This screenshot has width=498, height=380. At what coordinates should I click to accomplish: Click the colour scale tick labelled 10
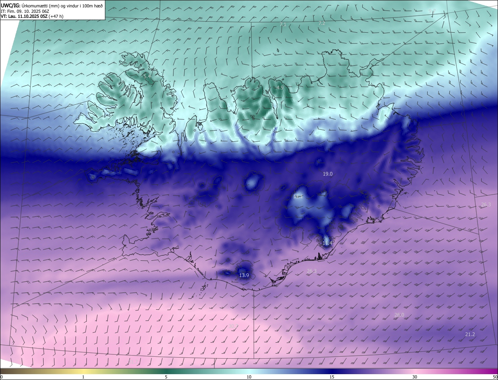click(249, 377)
